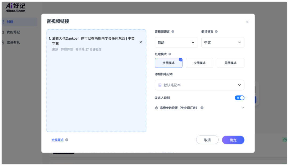Screen dimensions: 288x165
Task: Remove the Dankoe video link item
Action: tap(141, 42)
